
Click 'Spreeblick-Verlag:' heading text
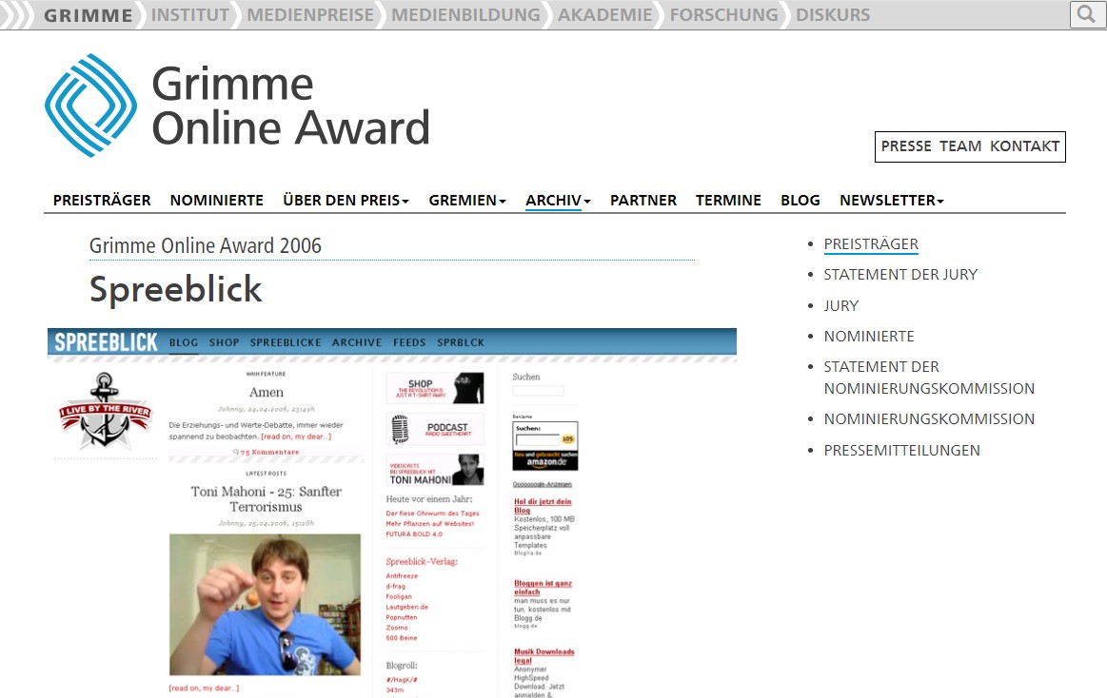click(x=422, y=562)
